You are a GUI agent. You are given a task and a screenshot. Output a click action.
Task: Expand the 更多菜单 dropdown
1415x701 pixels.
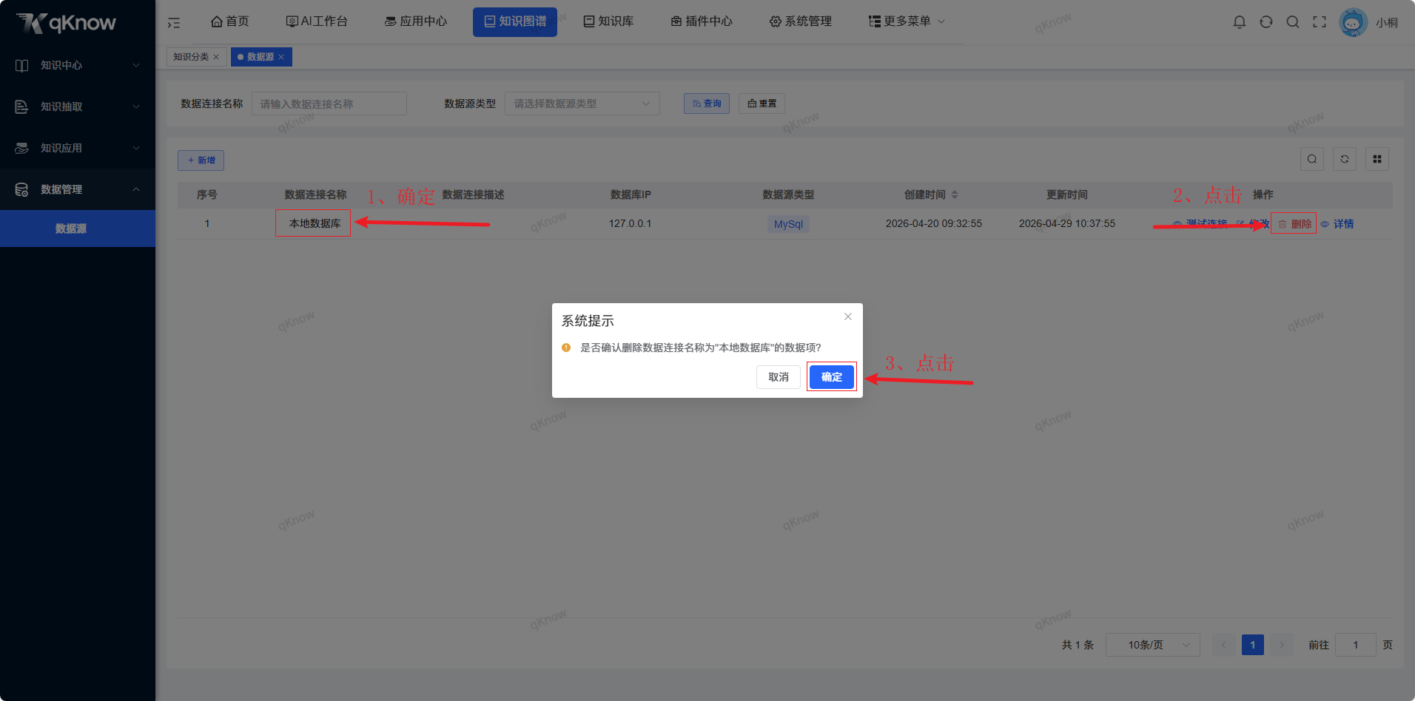point(907,21)
